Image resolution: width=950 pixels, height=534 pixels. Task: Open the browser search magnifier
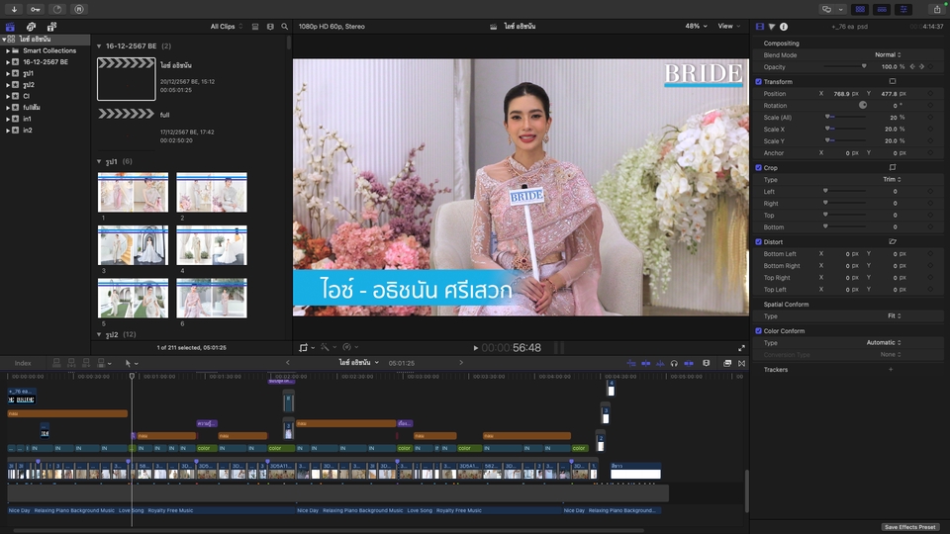pyautogui.click(x=284, y=27)
